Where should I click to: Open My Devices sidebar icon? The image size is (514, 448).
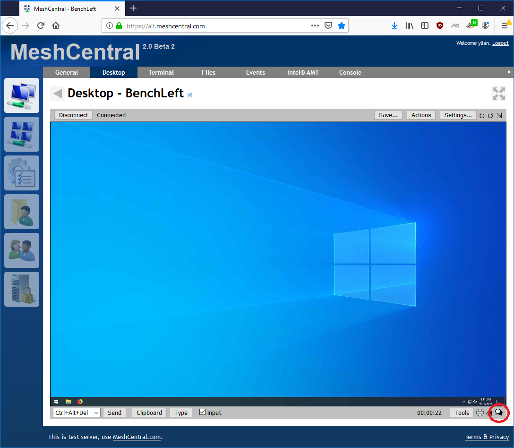click(x=22, y=95)
